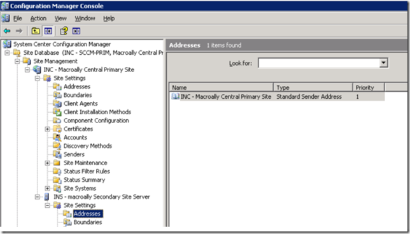This screenshot has height=234, width=410.
Task: Open the File menu
Action: pos(18,18)
